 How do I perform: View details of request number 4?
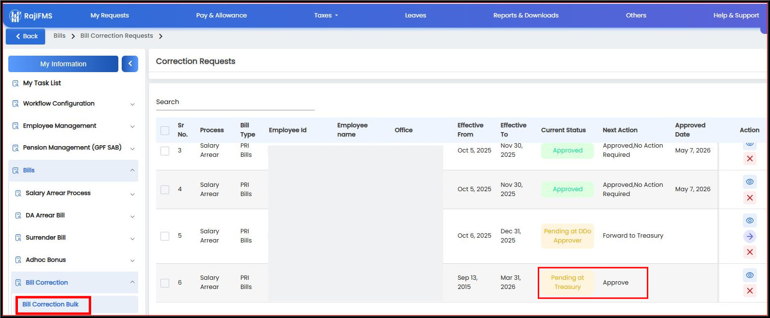point(750,182)
